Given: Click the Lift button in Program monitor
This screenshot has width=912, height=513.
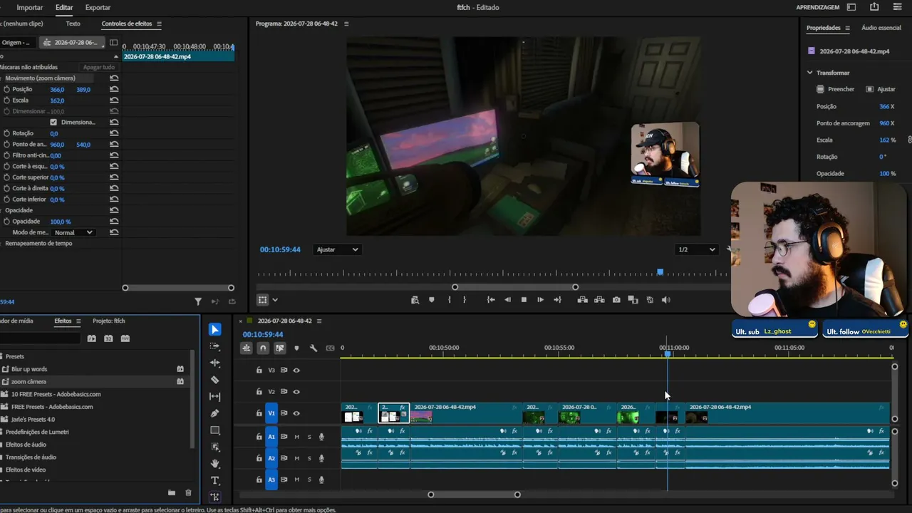Looking at the screenshot, I should 582,300.
